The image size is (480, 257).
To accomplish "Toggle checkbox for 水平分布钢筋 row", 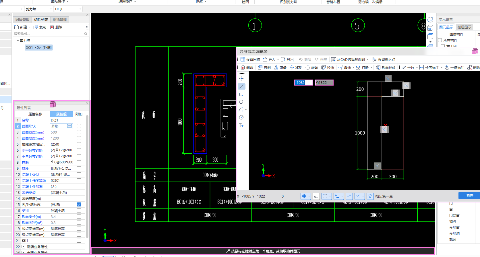I will tap(79, 150).
